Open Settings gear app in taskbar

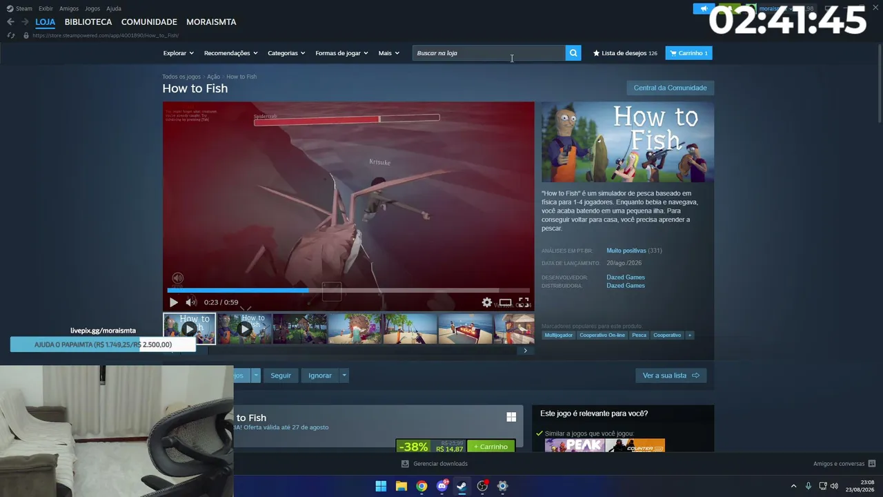click(503, 486)
